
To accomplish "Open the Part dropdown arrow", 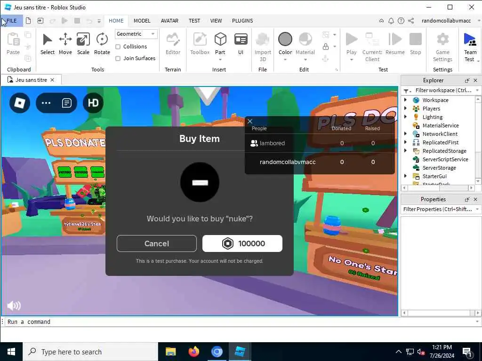I will pyautogui.click(x=220, y=60).
